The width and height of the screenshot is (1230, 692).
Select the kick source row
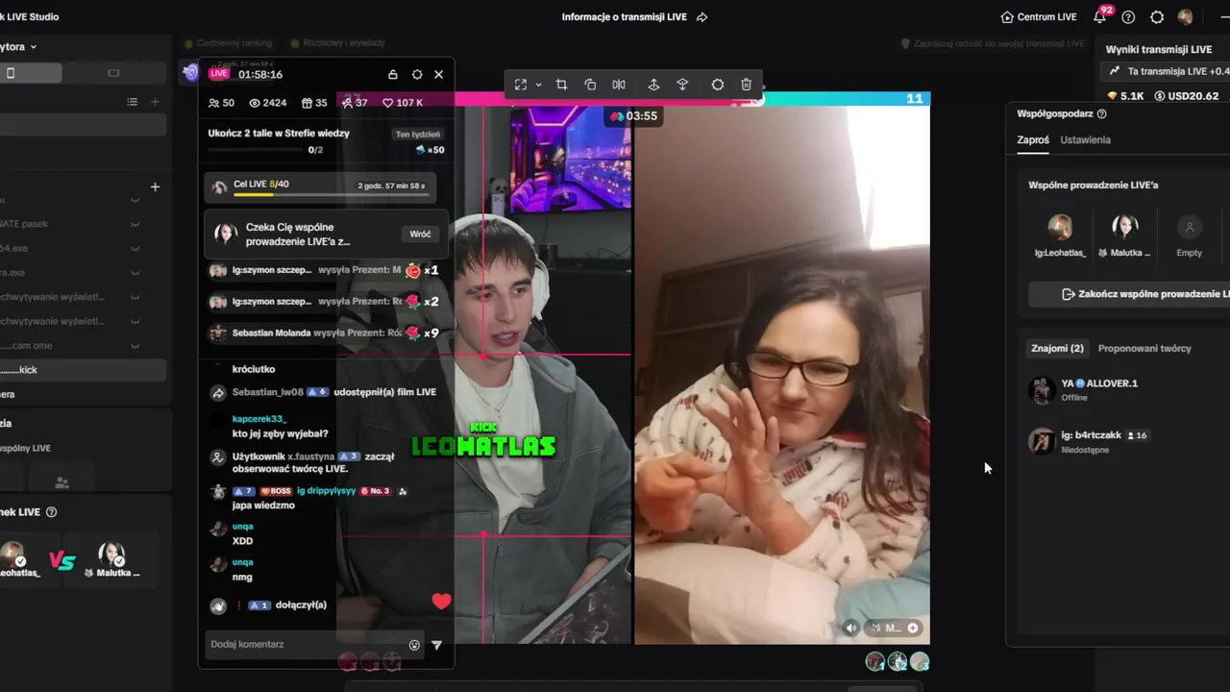point(83,370)
